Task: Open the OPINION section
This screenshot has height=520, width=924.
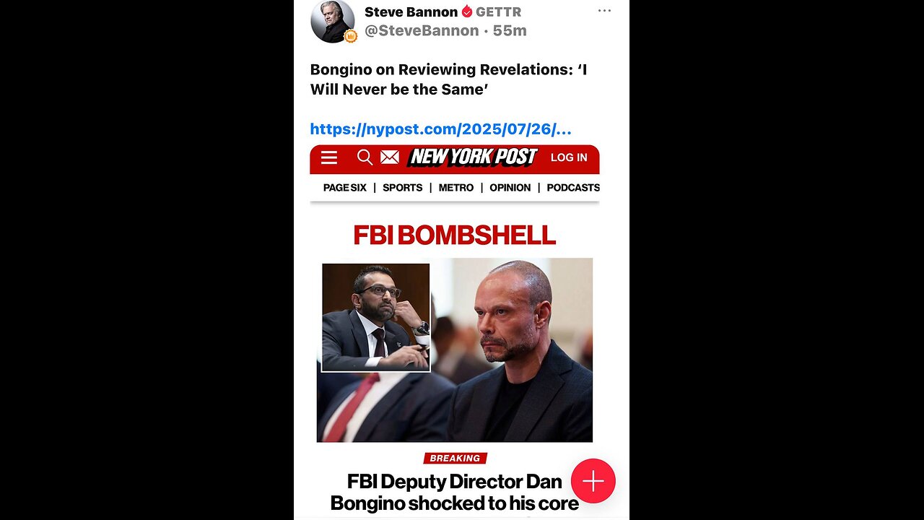Action: tap(510, 187)
